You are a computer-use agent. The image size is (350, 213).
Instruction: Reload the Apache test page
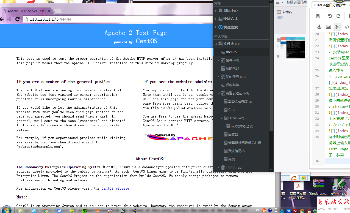point(18,19)
